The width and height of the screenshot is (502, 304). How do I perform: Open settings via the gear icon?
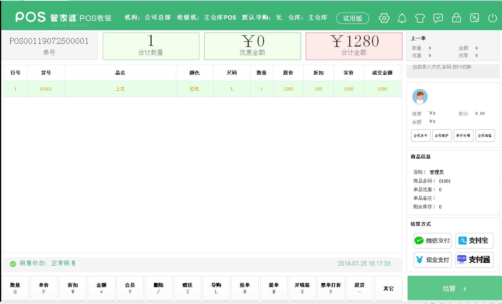point(384,18)
